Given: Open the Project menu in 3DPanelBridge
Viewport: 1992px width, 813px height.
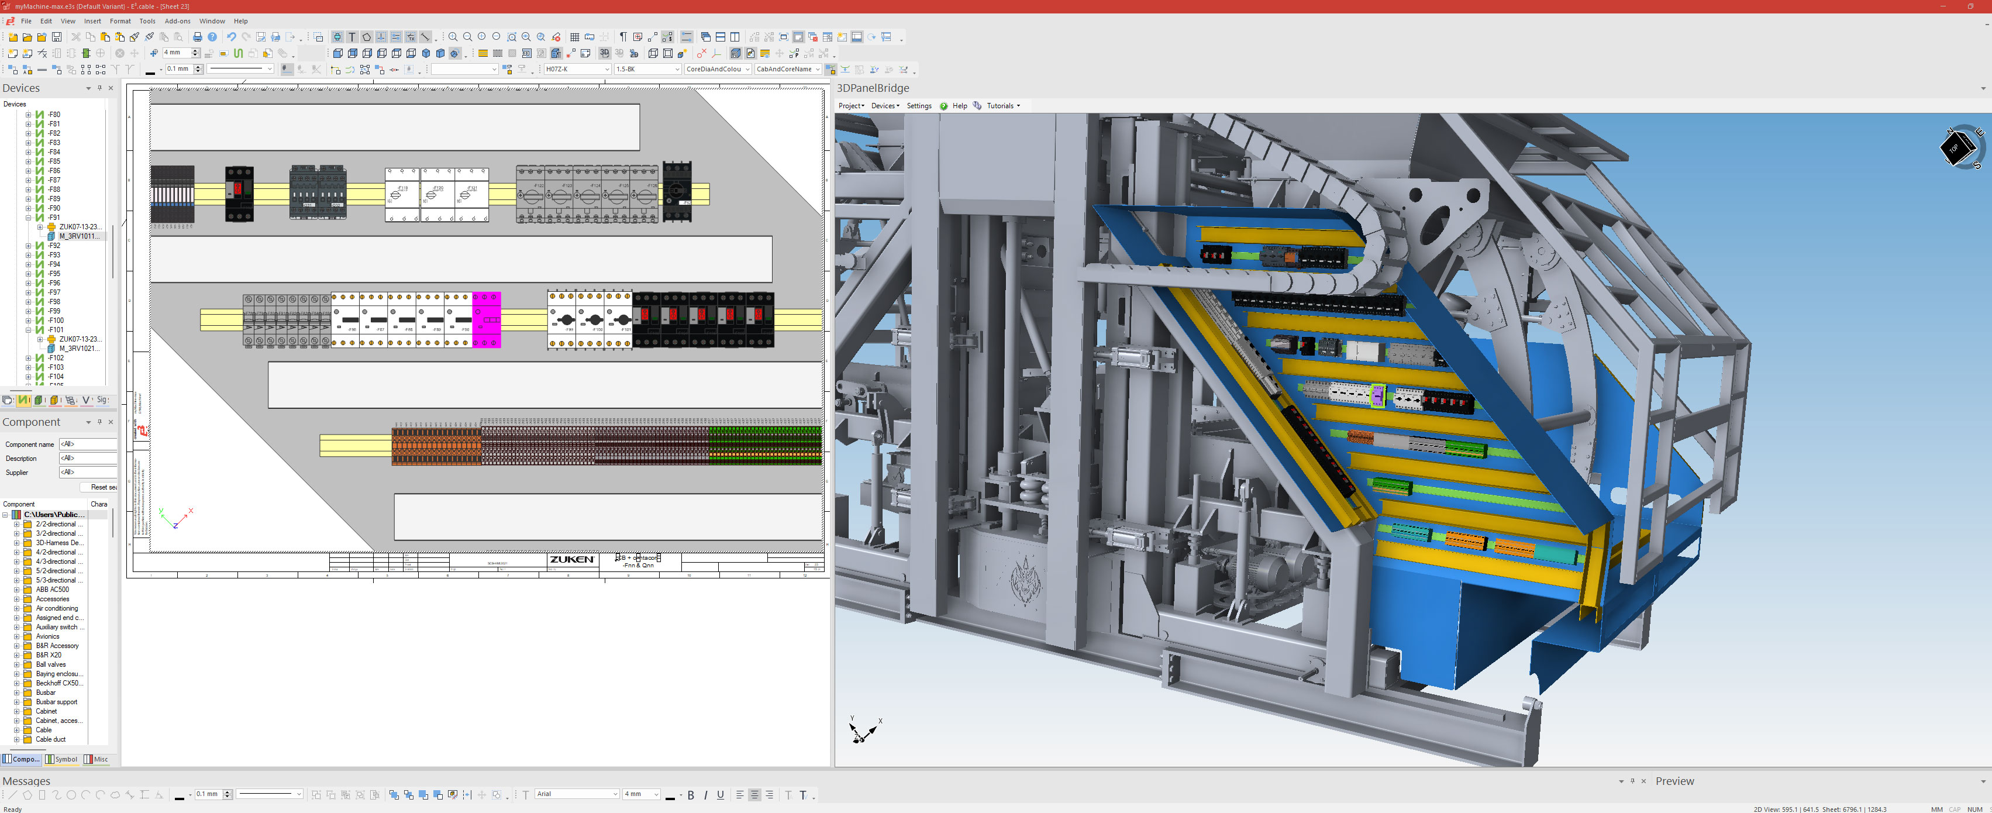Looking at the screenshot, I should click(852, 106).
